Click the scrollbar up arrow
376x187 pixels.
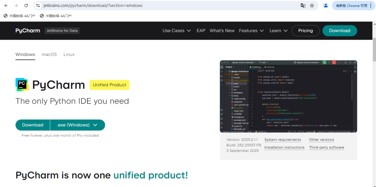(374, 24)
